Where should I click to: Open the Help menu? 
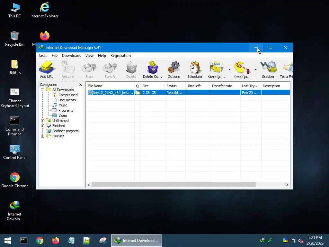(102, 56)
